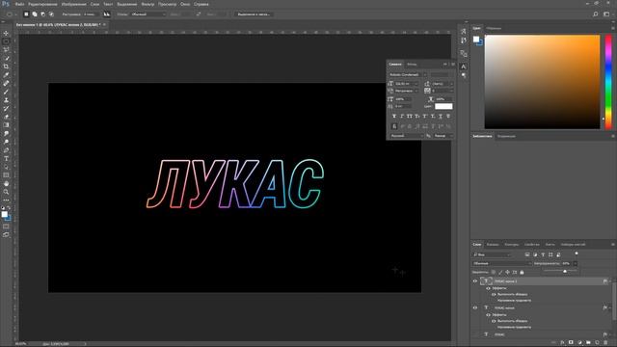Toggle Faux Bold in Character panel
This screenshot has height=347, width=617.
point(394,117)
